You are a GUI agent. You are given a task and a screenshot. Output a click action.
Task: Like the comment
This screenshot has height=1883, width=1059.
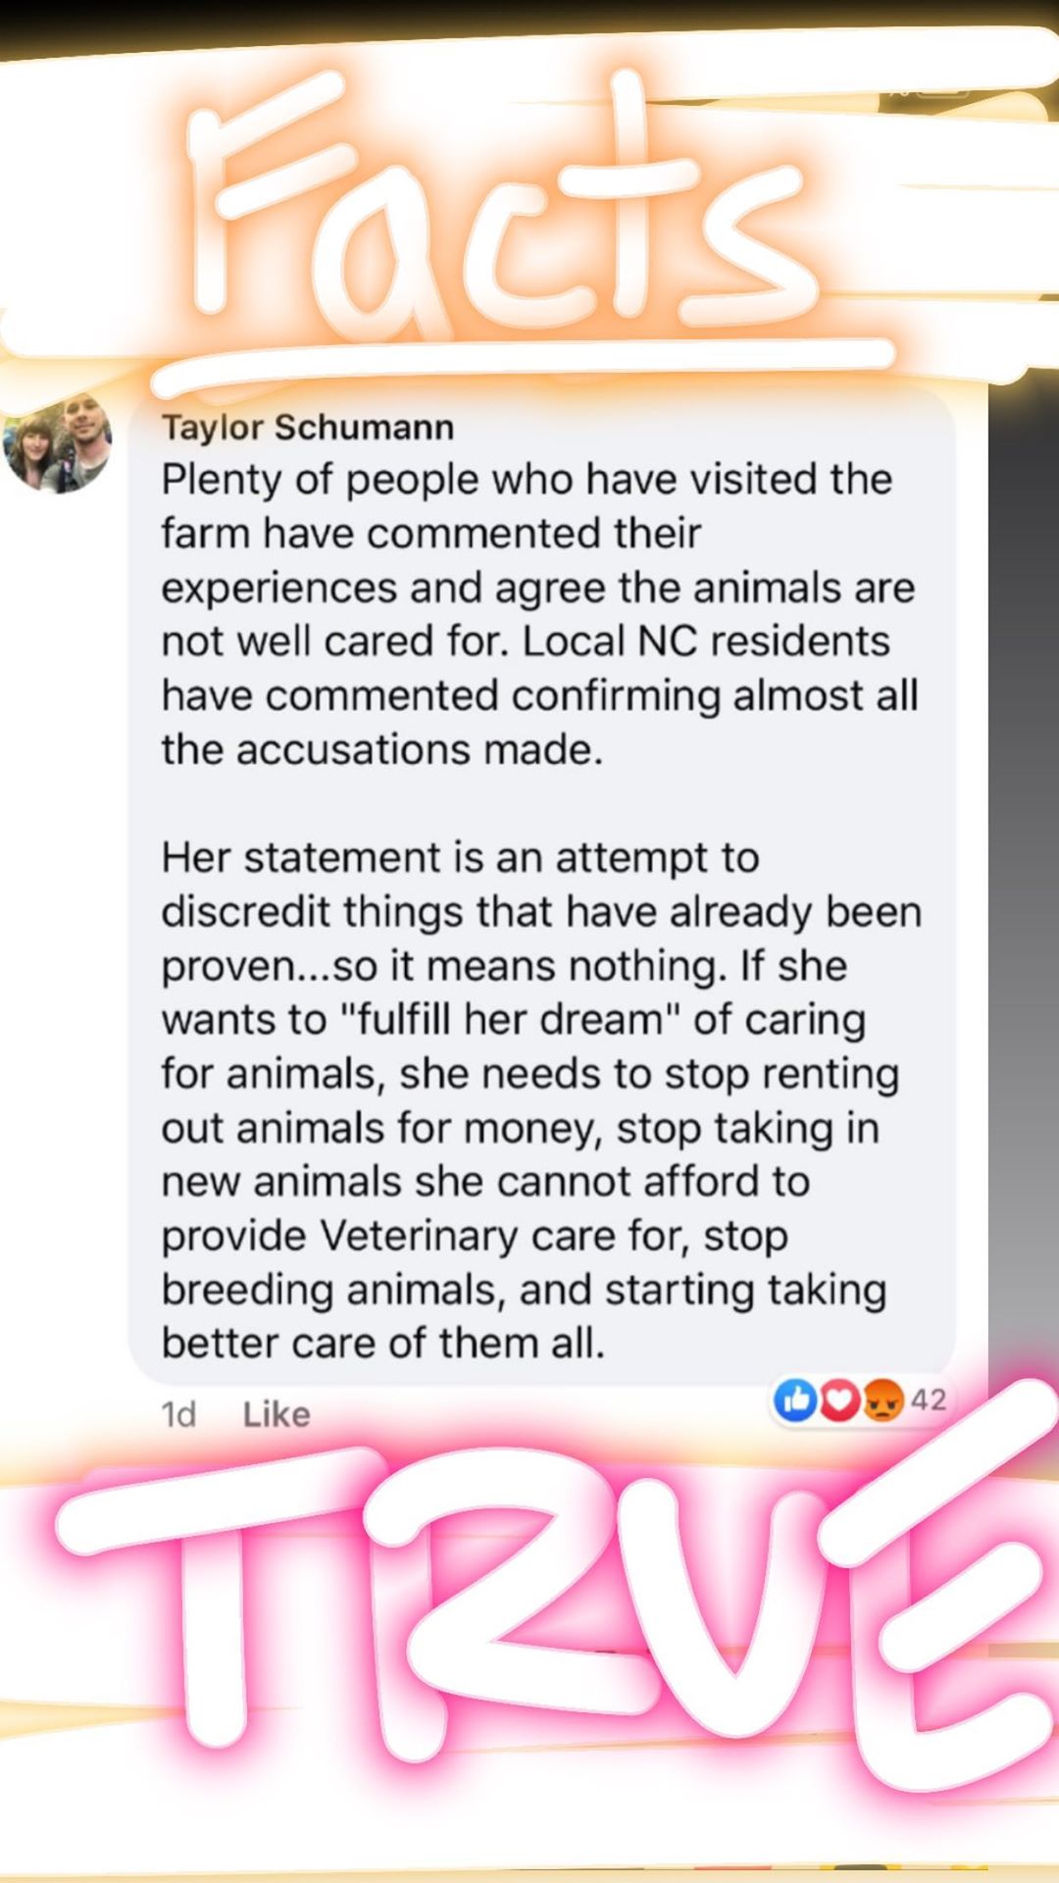pyautogui.click(x=276, y=1414)
